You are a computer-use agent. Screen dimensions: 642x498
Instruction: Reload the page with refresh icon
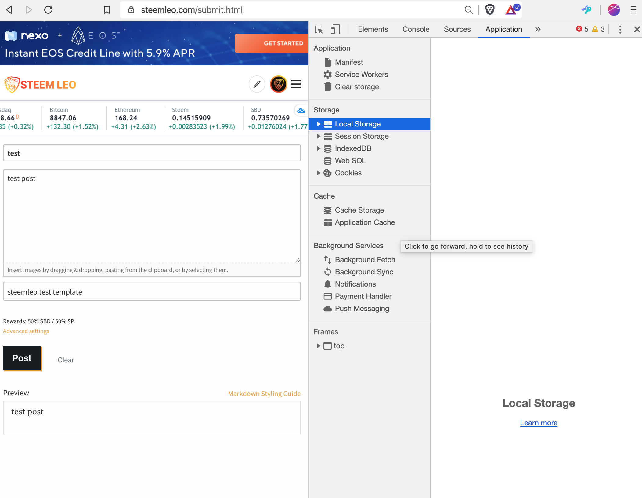pos(48,10)
